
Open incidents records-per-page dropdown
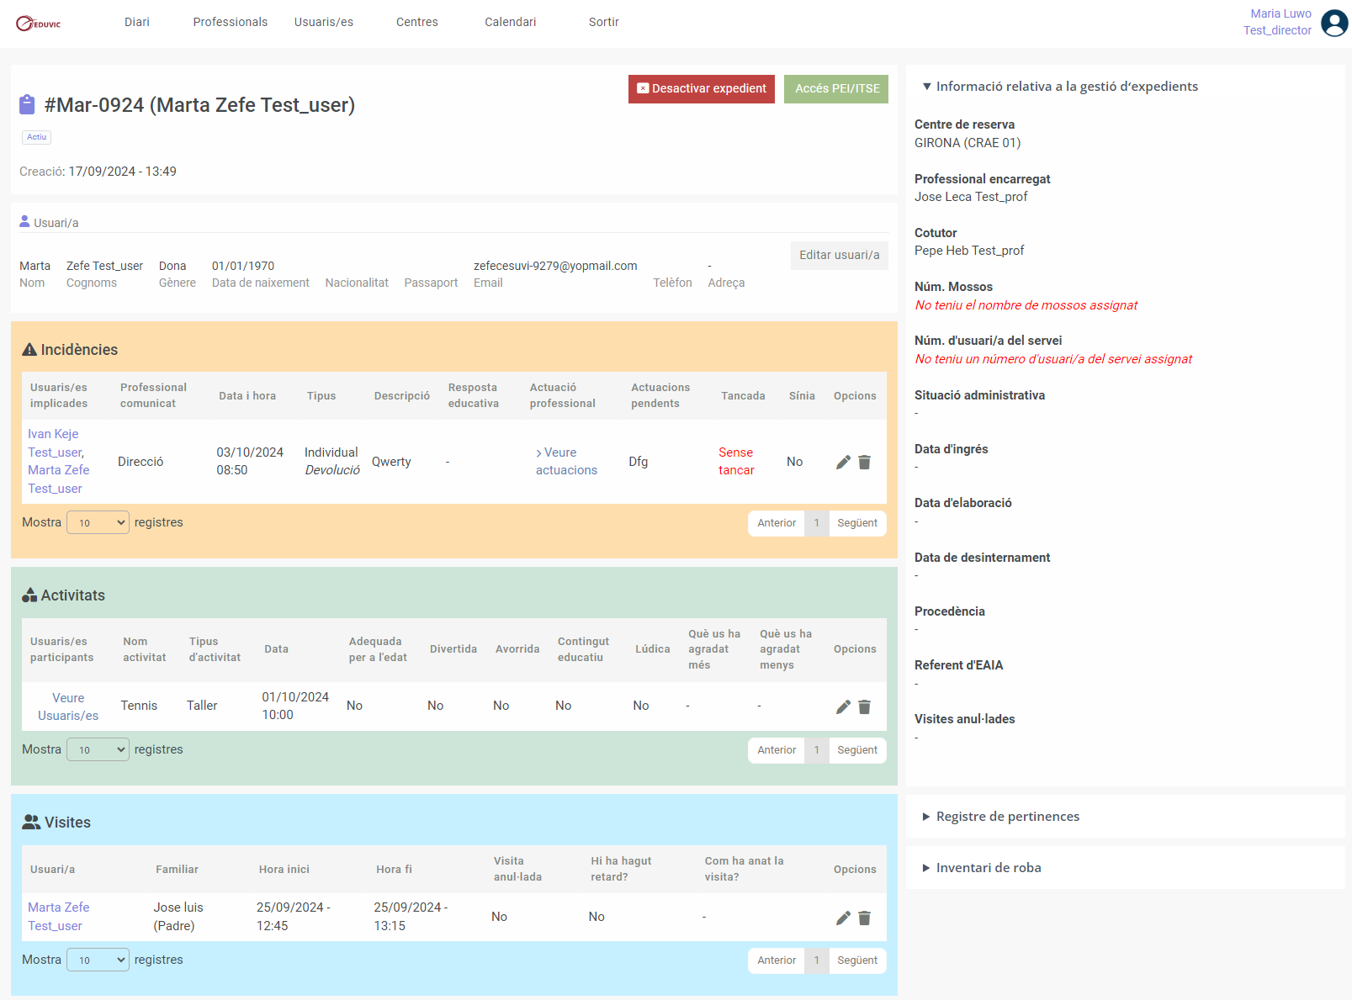pos(98,522)
